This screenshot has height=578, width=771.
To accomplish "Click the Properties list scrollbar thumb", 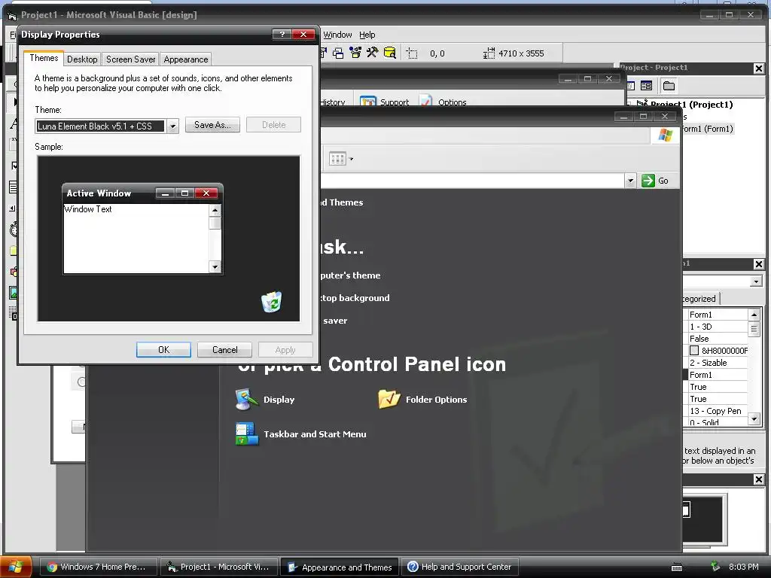I will coord(754,328).
